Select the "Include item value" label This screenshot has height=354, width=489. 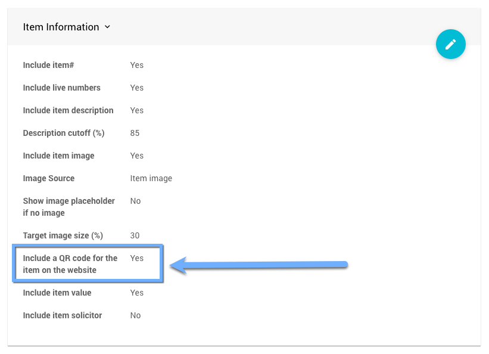(57, 293)
